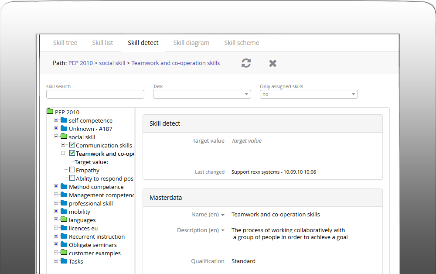
Task: Select the Tasks tree entry
Action: [x=76, y=261]
